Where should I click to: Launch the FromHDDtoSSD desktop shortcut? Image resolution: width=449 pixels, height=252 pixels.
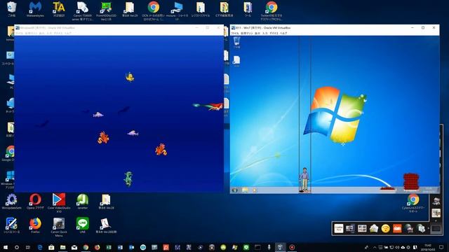tap(106, 10)
